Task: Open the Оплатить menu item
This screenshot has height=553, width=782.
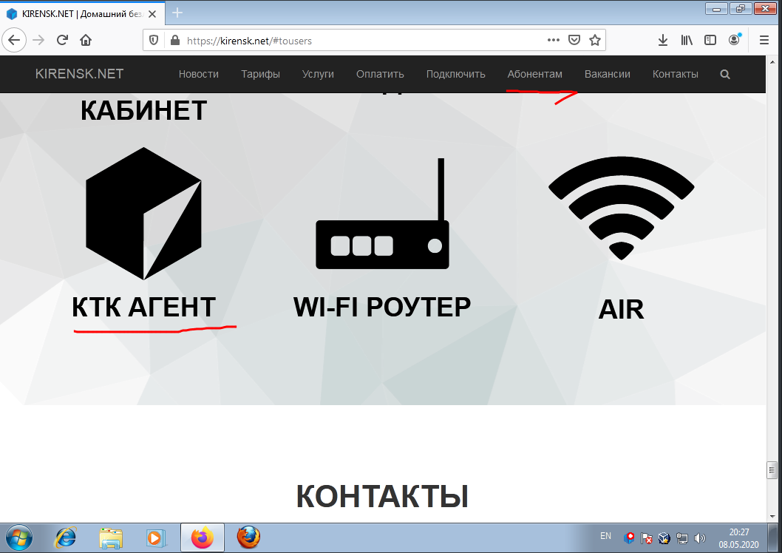Action: tap(380, 74)
